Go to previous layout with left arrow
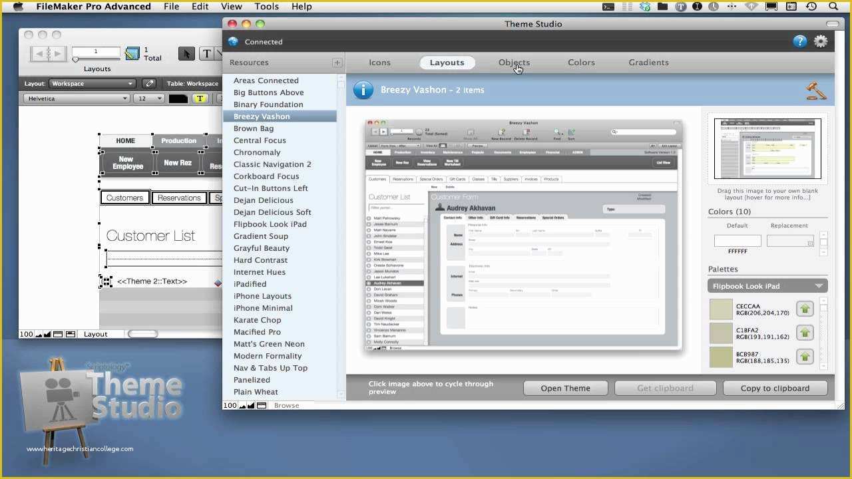Image resolution: width=852 pixels, height=479 pixels. 40,54
